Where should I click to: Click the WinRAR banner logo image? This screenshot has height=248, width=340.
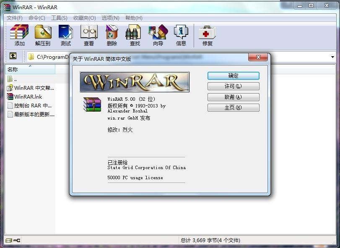click(x=135, y=82)
